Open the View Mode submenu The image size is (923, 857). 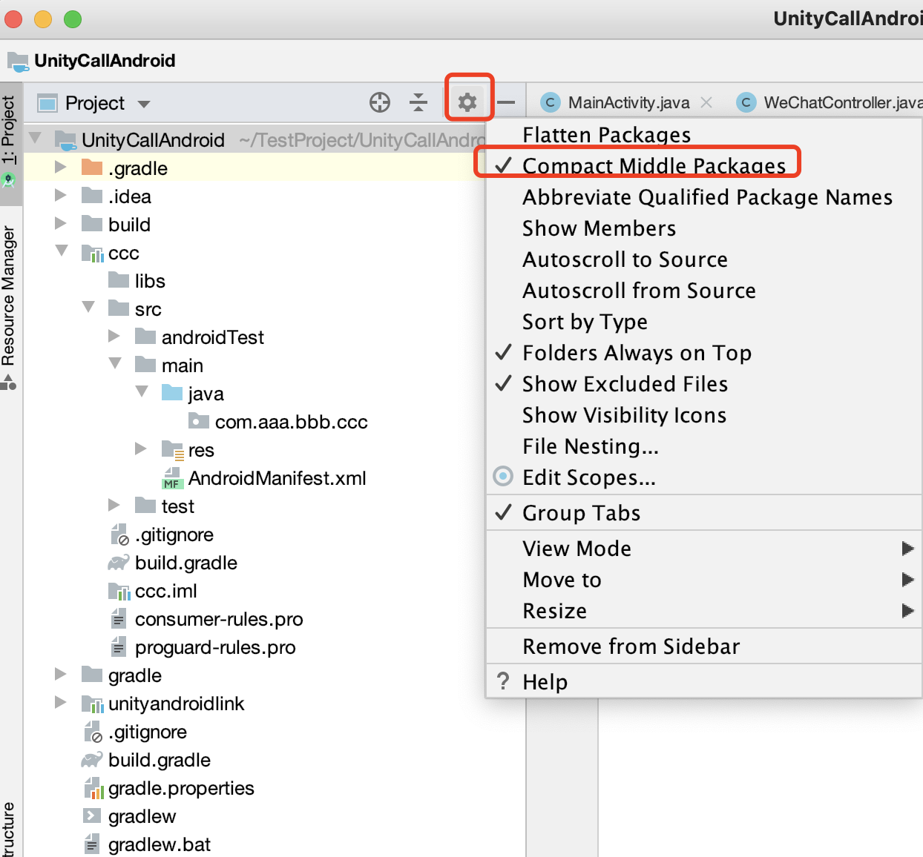(x=703, y=548)
